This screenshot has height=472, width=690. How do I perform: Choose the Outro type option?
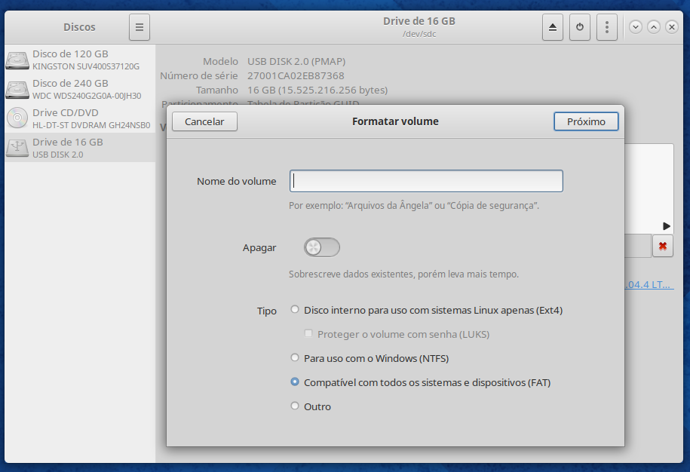(x=295, y=406)
